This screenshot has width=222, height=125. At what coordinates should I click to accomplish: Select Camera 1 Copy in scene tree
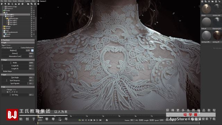coord(12,7)
